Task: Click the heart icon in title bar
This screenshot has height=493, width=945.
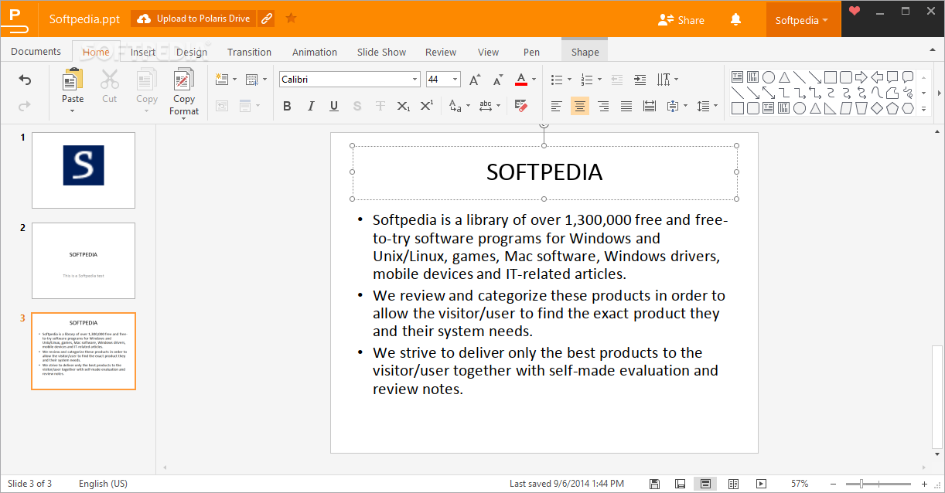Action: 855,11
